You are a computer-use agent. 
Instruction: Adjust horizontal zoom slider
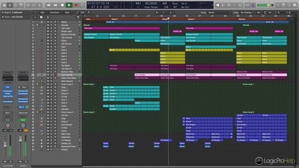click(x=291, y=13)
